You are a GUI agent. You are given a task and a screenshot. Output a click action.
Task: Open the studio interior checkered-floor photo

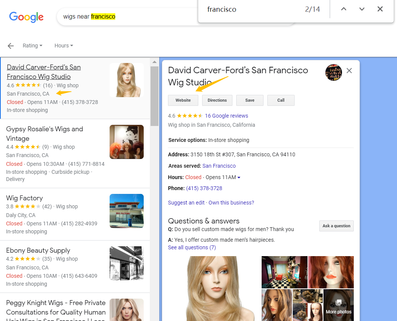tap(284, 272)
